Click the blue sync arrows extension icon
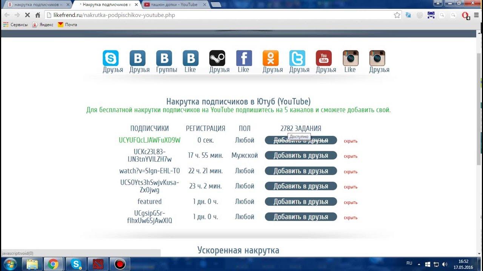The image size is (483, 271). [408, 15]
